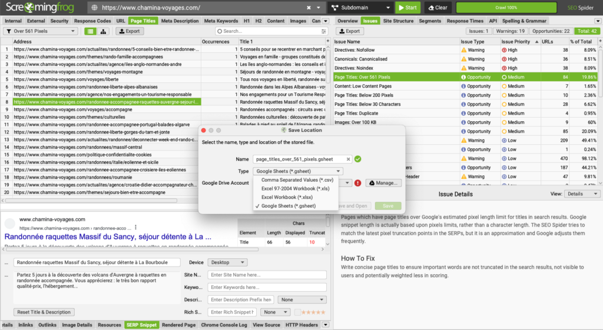Image resolution: width=603 pixels, height=330 pixels.
Task: Click the plus icon above issues table
Action: [x=600, y=41]
